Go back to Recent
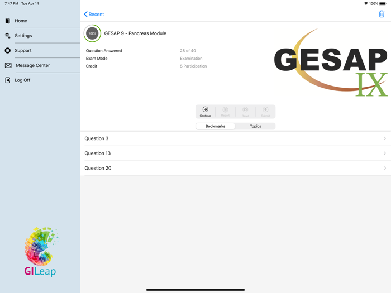The image size is (391, 293). [94, 14]
